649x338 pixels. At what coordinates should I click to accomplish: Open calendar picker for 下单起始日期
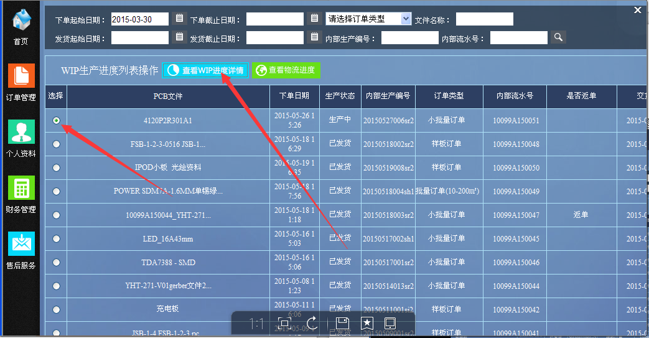(x=179, y=19)
